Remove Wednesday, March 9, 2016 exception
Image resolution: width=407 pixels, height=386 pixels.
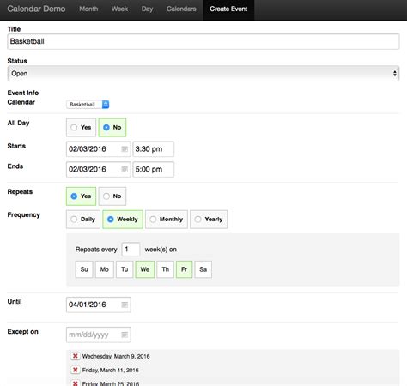point(76,356)
